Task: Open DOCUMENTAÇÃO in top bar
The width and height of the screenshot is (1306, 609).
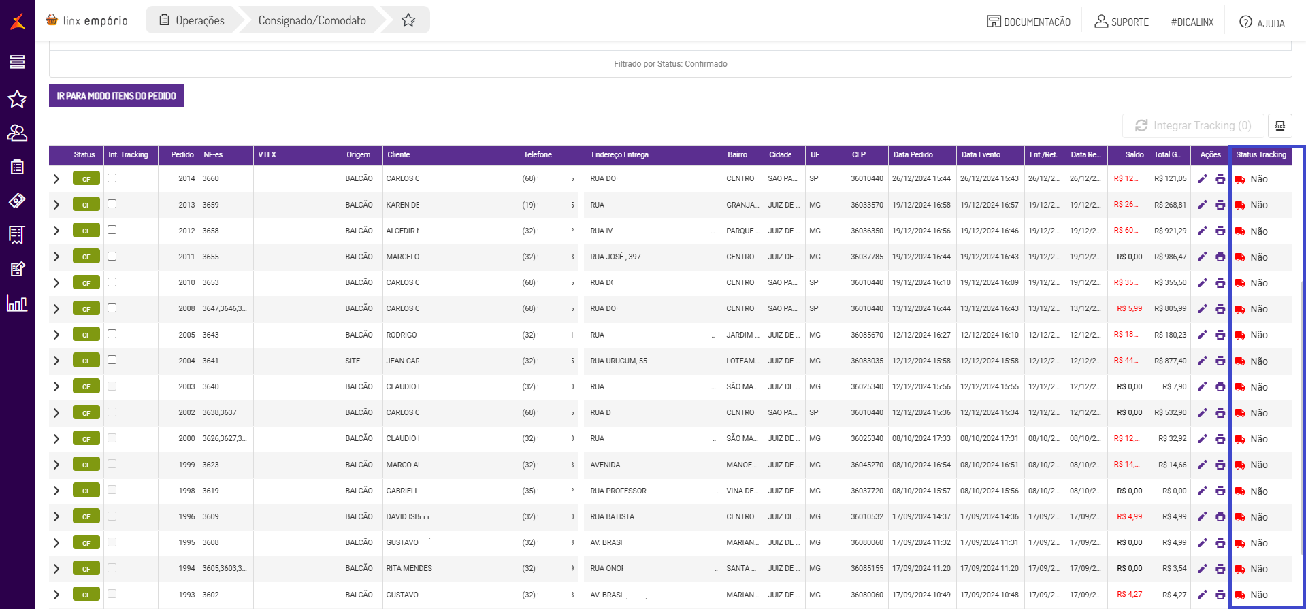Action: point(1028,22)
